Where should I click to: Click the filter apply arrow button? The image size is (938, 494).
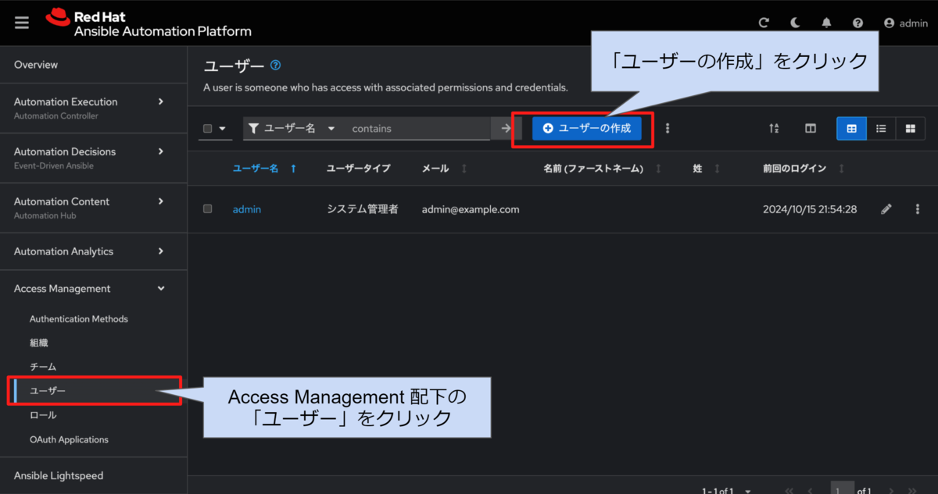(x=505, y=128)
